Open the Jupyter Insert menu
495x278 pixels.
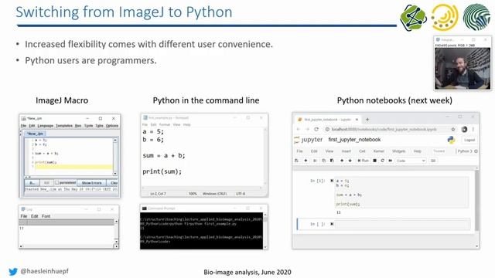point(346,151)
